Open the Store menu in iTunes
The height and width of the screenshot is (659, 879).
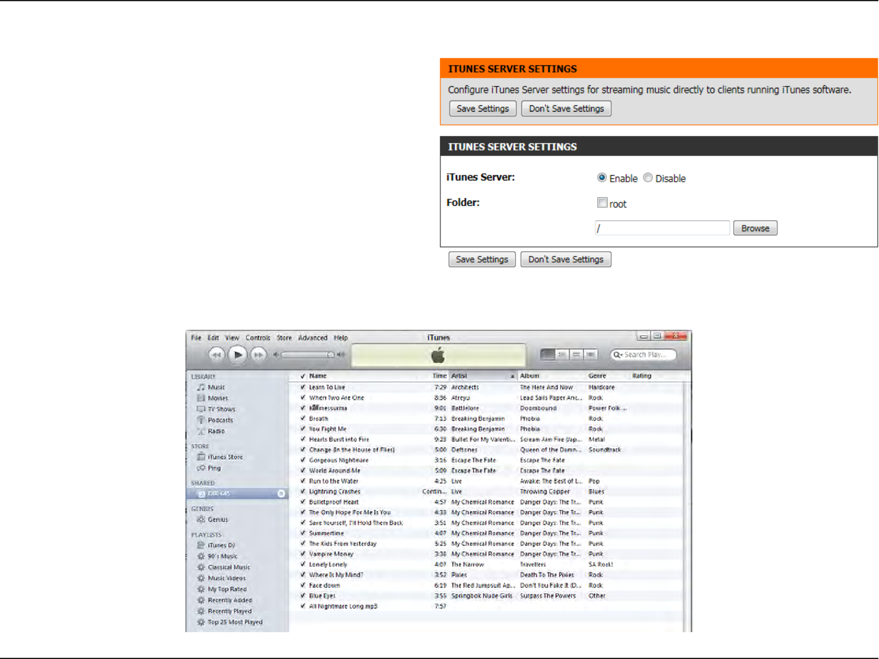[x=284, y=338]
